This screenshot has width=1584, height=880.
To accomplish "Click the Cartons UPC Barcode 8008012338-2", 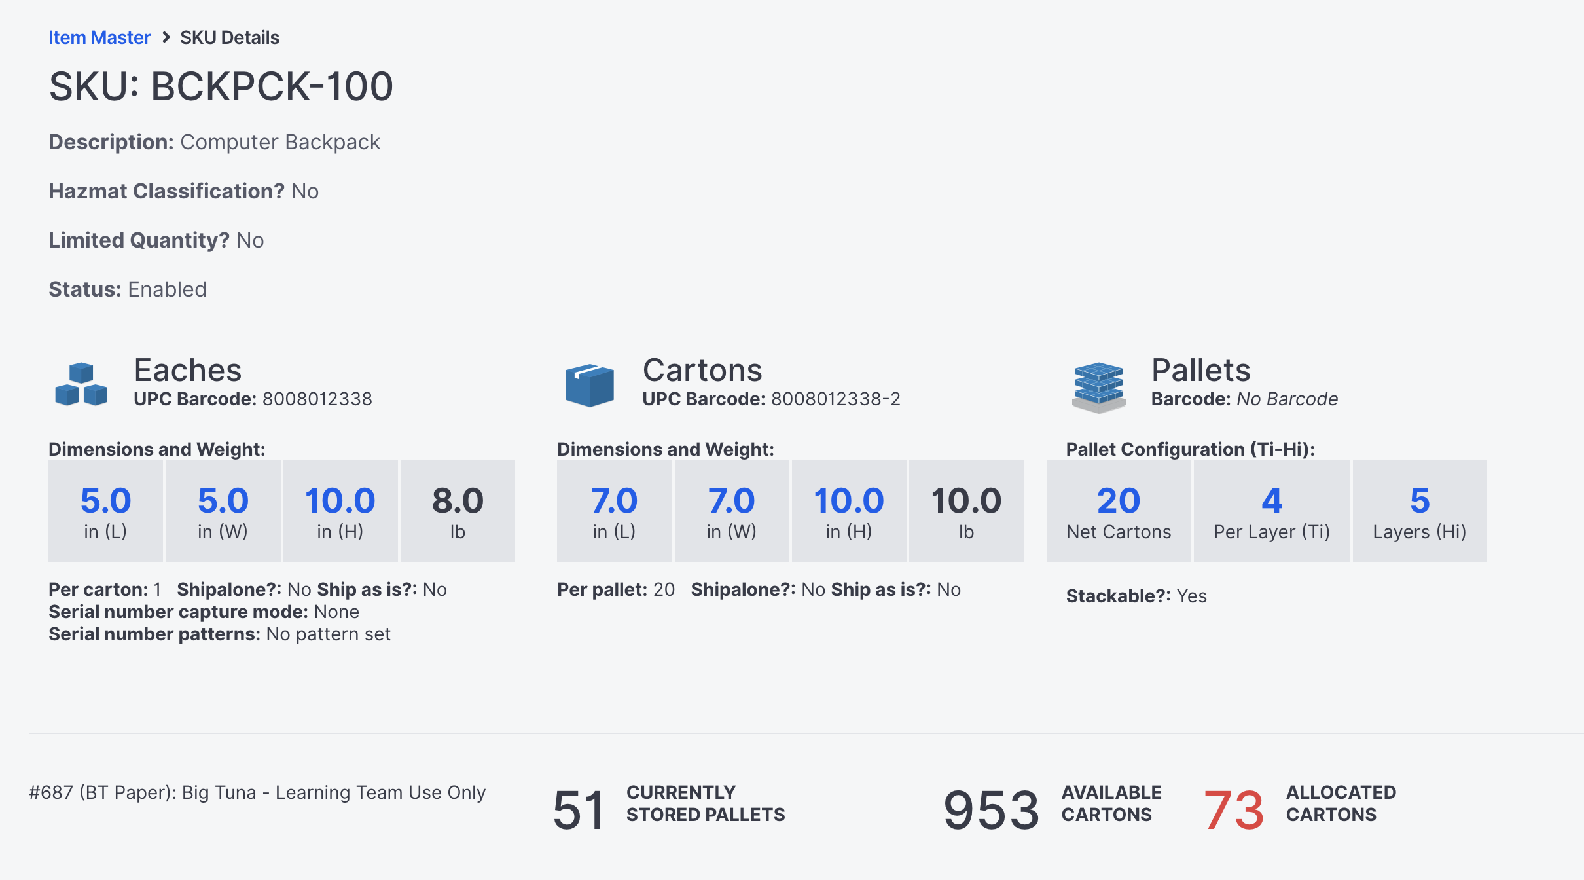I will [835, 399].
